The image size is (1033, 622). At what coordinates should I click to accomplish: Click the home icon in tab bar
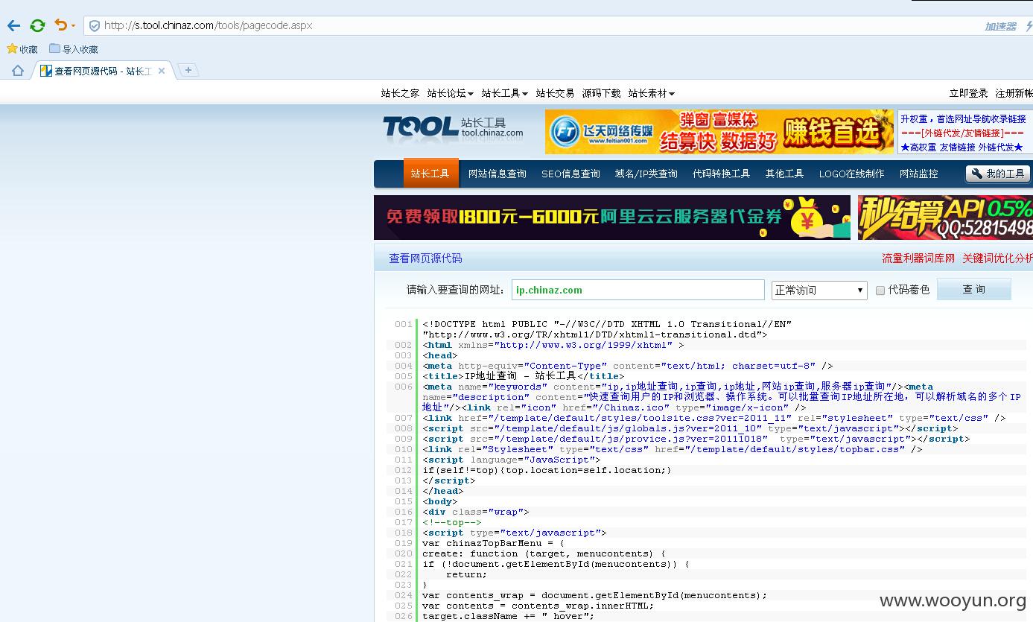tap(18, 71)
